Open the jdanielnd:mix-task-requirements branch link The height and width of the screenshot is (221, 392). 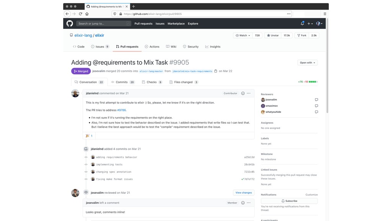coord(192,71)
